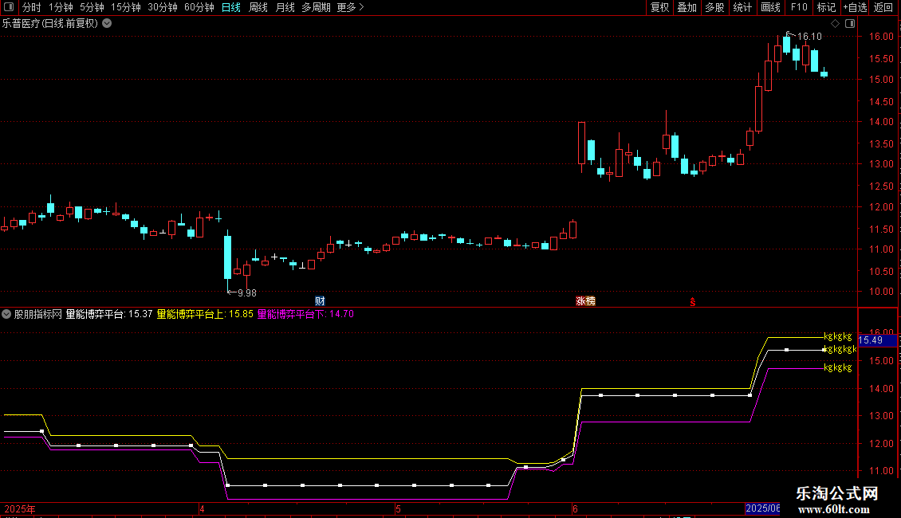Click the highlighted 2025/06 date label
Image resolution: width=901 pixels, height=518 pixels.
(x=762, y=508)
